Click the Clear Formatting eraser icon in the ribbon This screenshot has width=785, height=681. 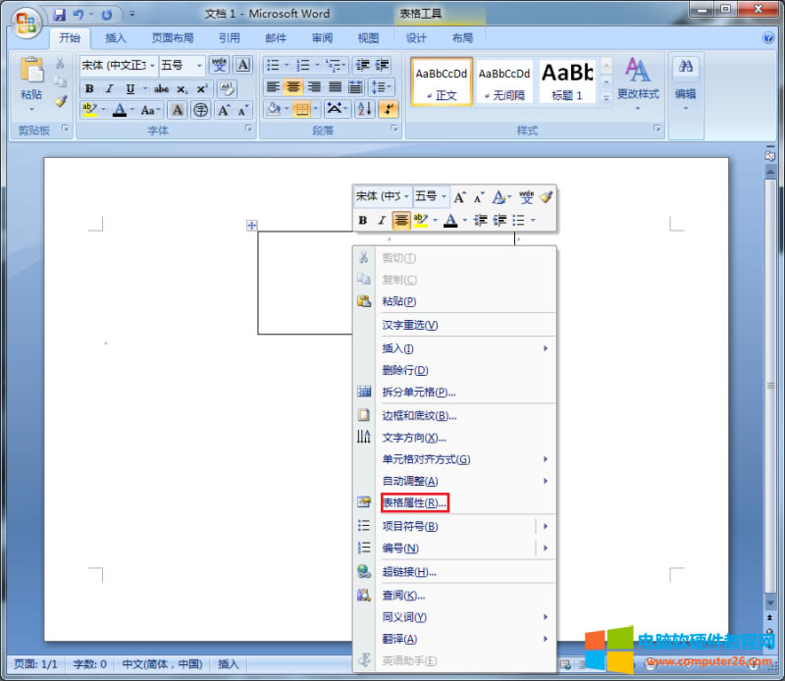click(227, 88)
